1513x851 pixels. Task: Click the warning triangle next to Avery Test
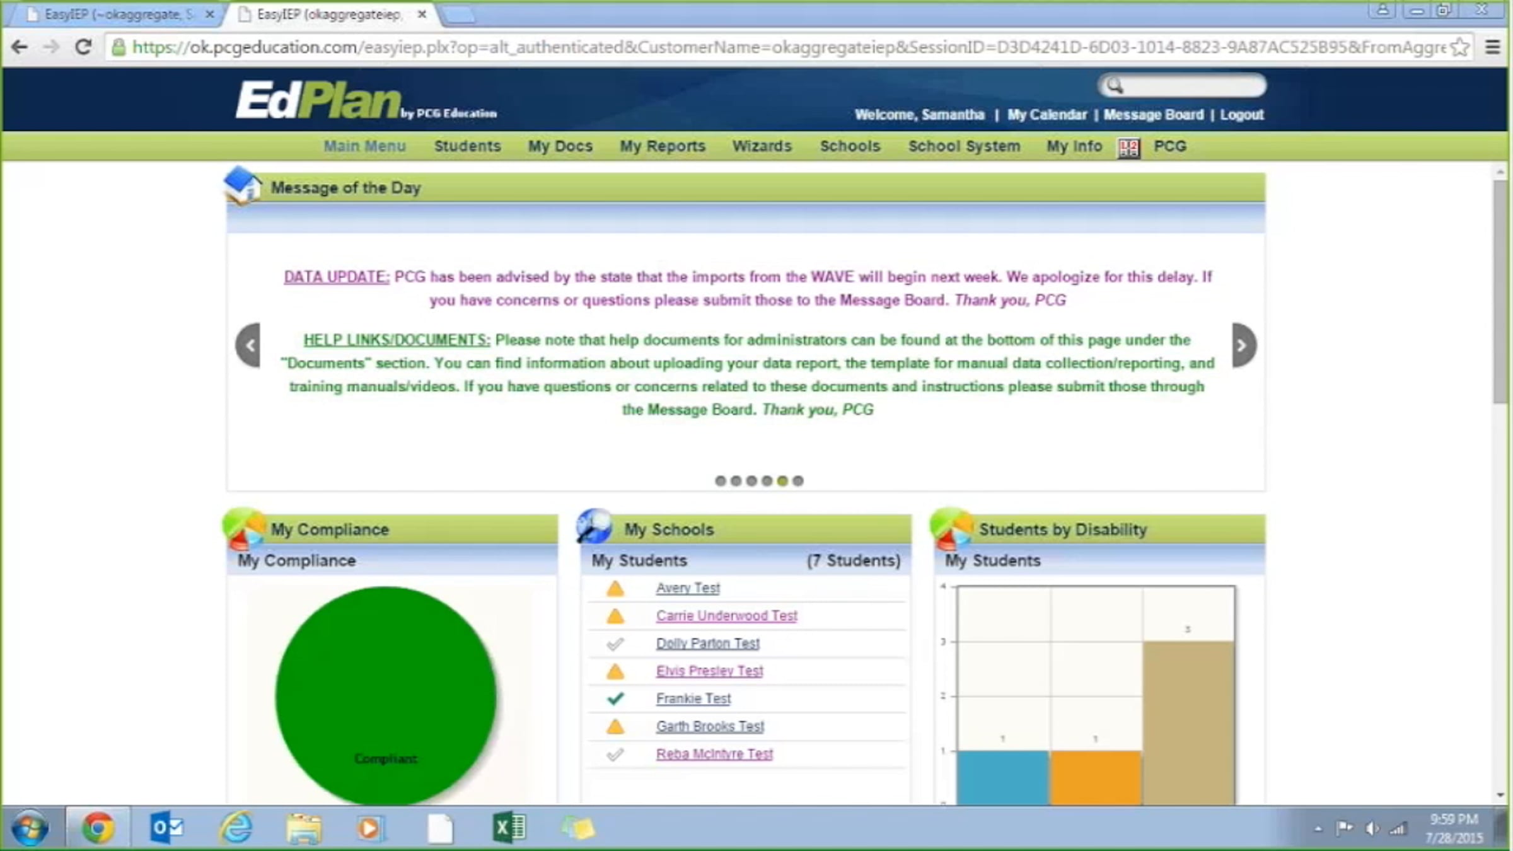pos(615,588)
